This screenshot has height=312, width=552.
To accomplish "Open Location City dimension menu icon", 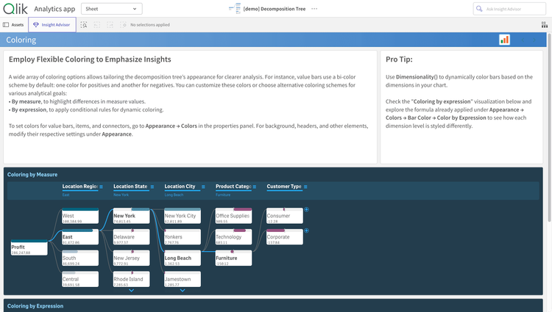I will pos(203,186).
